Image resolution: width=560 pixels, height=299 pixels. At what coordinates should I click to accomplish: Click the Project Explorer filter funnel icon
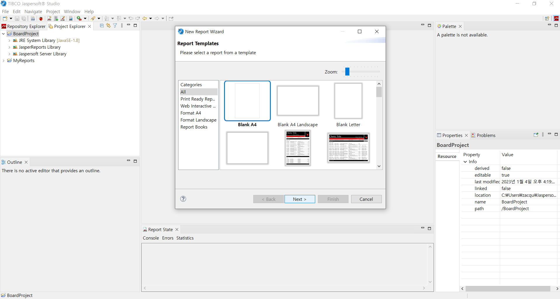[x=115, y=26]
